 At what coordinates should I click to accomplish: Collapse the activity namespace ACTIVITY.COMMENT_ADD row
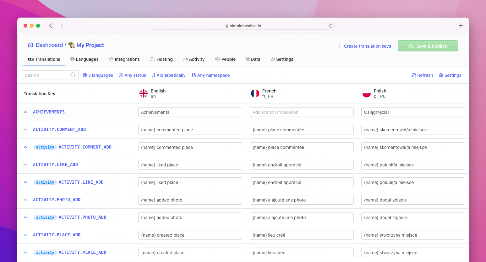point(25,147)
